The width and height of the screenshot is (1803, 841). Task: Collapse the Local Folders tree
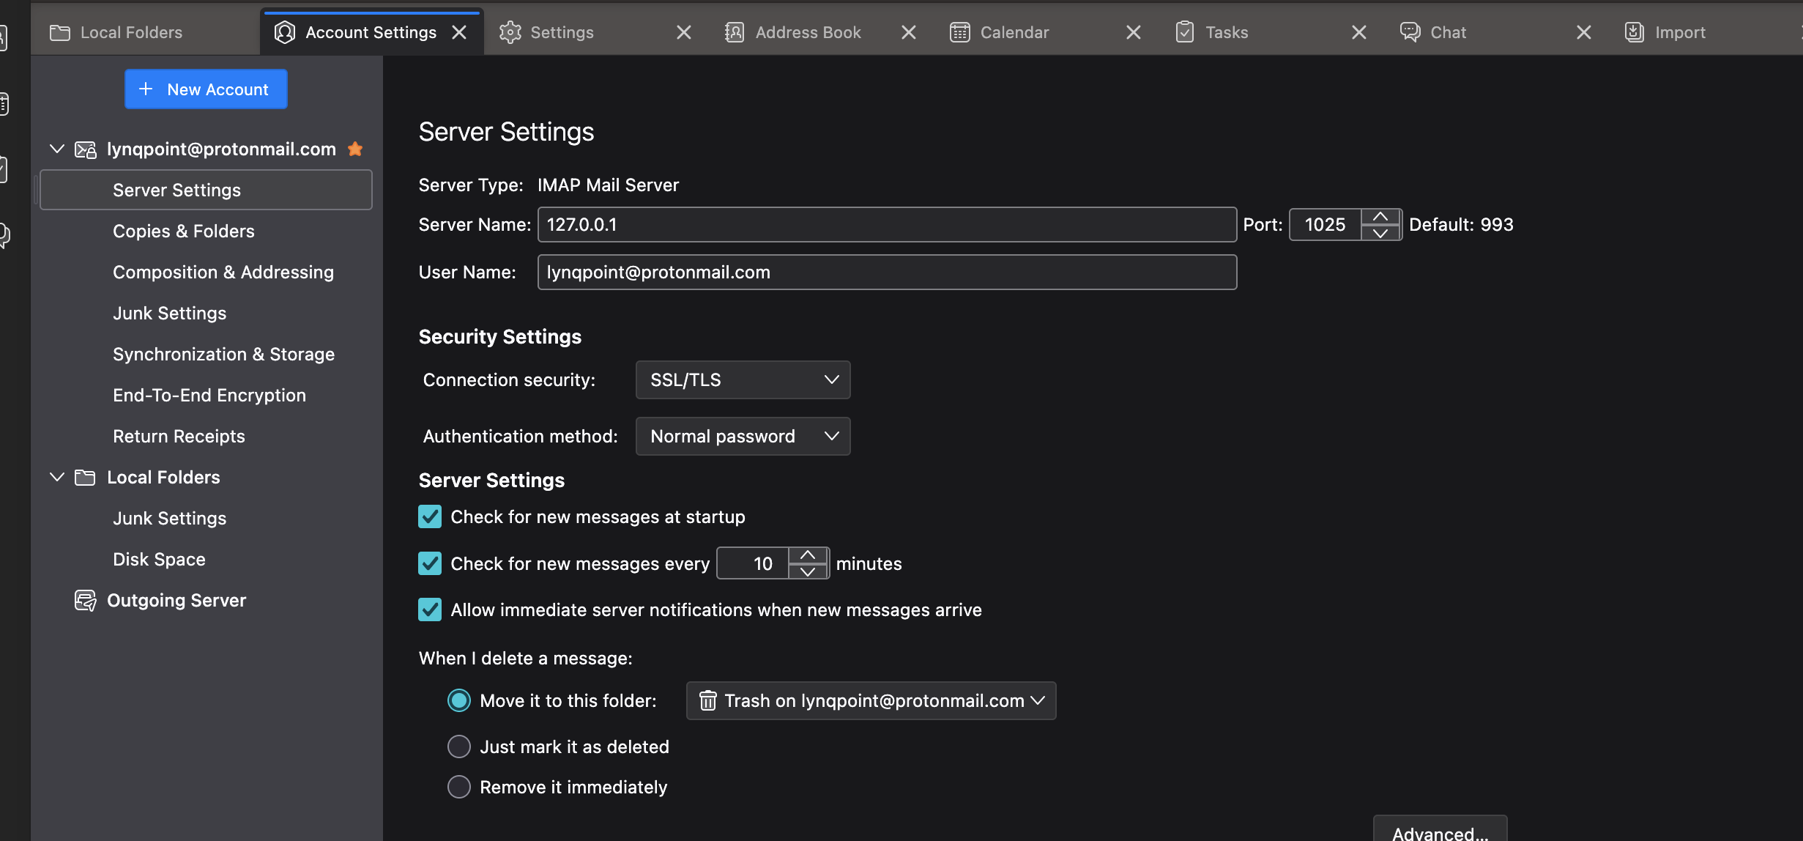coord(57,477)
